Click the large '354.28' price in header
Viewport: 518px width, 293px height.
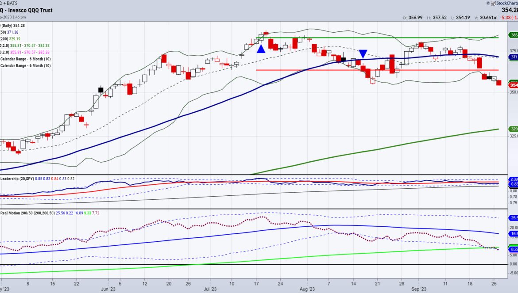coord(510,10)
